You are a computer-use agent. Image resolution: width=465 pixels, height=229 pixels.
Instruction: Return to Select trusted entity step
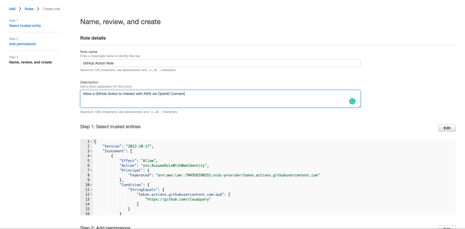25,26
